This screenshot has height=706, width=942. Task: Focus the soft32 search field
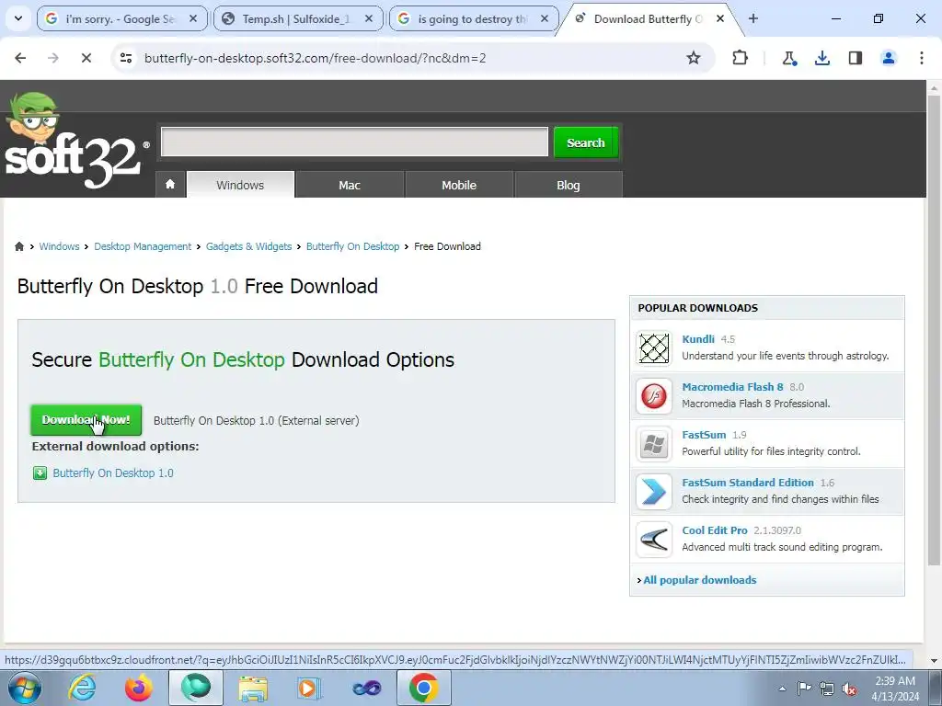(x=354, y=142)
